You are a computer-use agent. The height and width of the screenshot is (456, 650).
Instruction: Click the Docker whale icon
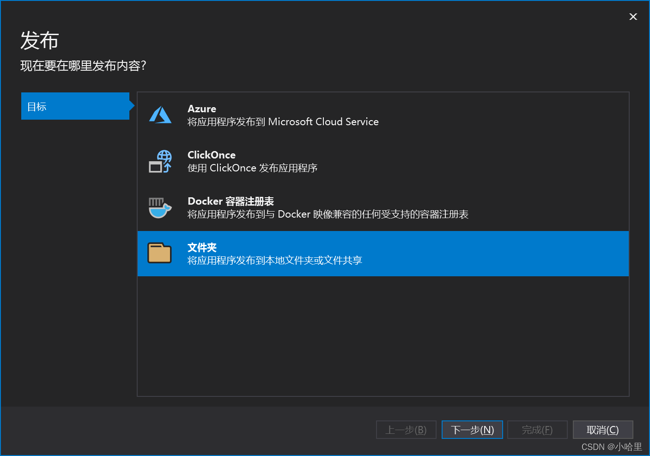(x=160, y=207)
